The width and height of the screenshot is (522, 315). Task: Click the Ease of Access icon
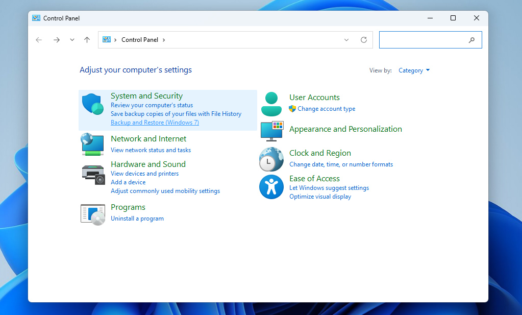(271, 187)
